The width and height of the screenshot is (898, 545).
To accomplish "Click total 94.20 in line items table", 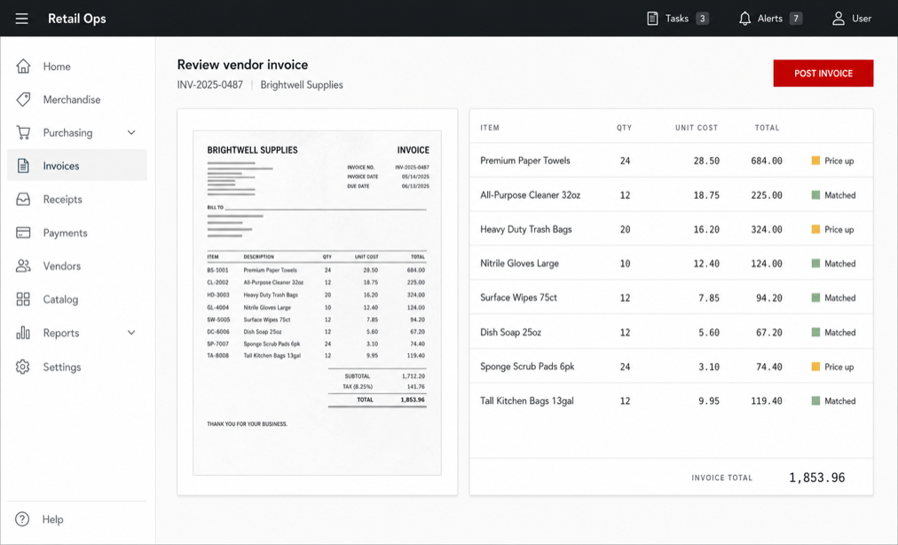I will [x=769, y=298].
